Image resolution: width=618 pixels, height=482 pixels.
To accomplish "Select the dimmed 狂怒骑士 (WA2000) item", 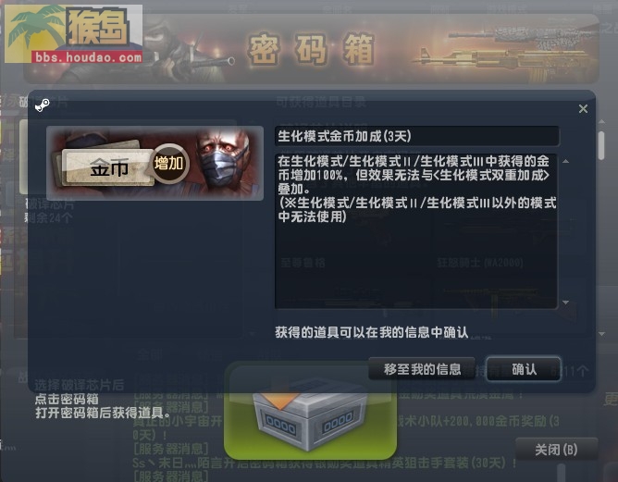I will point(480,263).
